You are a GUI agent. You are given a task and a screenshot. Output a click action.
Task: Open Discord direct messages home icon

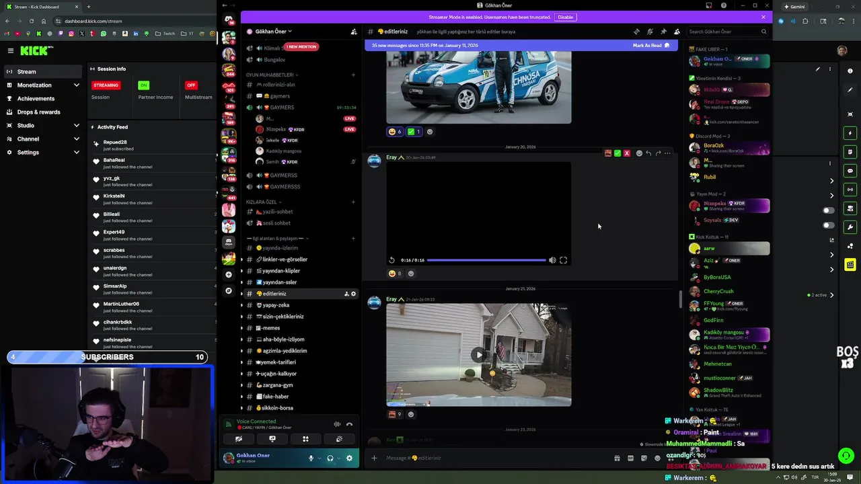[229, 19]
